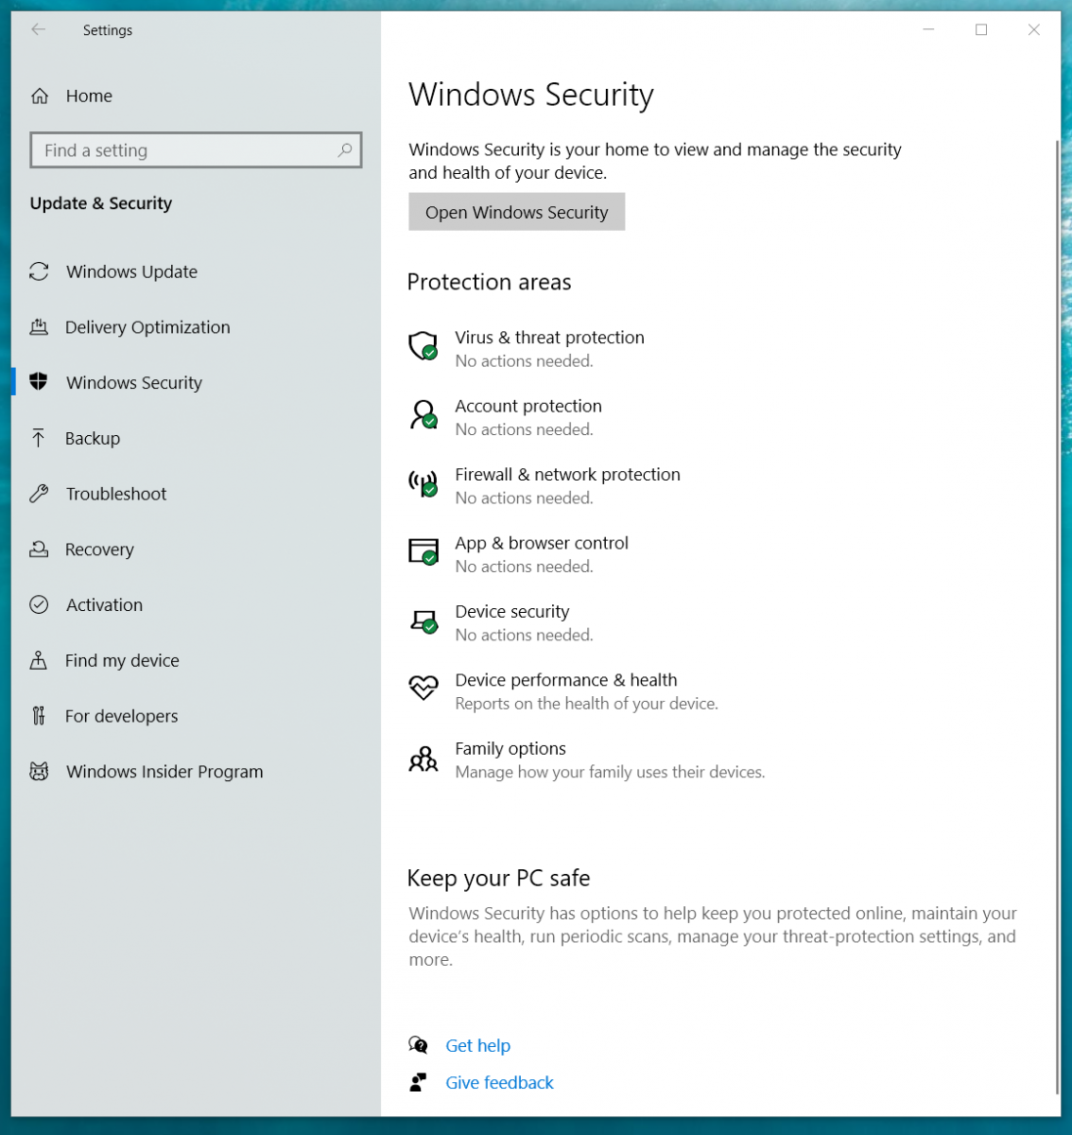Screen dimensions: 1072x1135
Task: Go back using the arrow in title bar
Action: pyautogui.click(x=38, y=29)
